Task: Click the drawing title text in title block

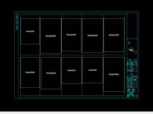Action: [x=132, y=74]
